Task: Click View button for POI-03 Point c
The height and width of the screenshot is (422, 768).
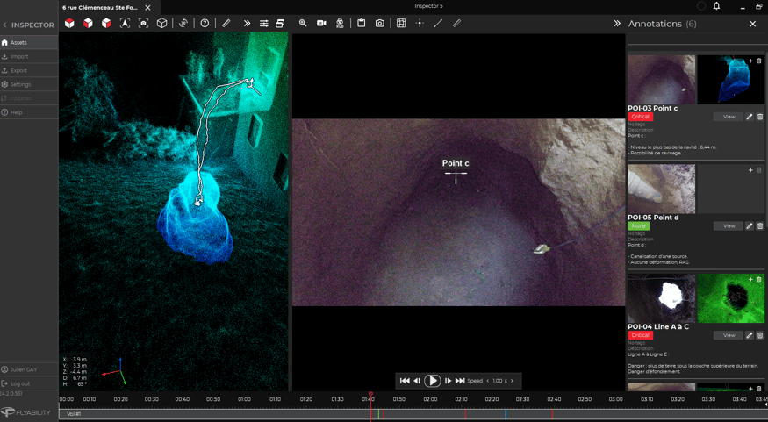Action: 729,117
